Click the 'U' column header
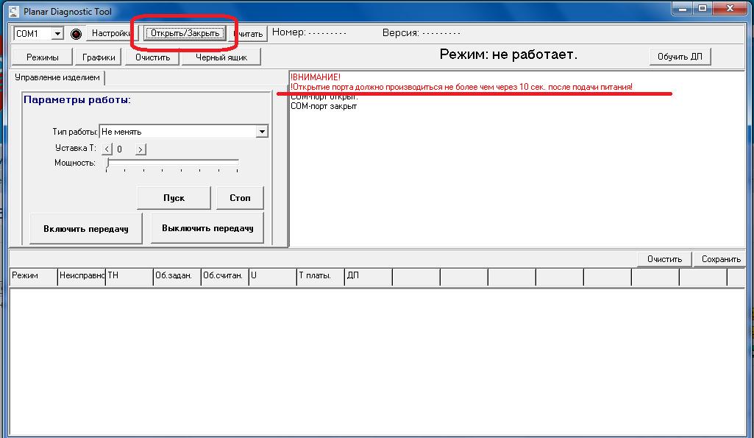The height and width of the screenshot is (438, 754). coord(273,276)
